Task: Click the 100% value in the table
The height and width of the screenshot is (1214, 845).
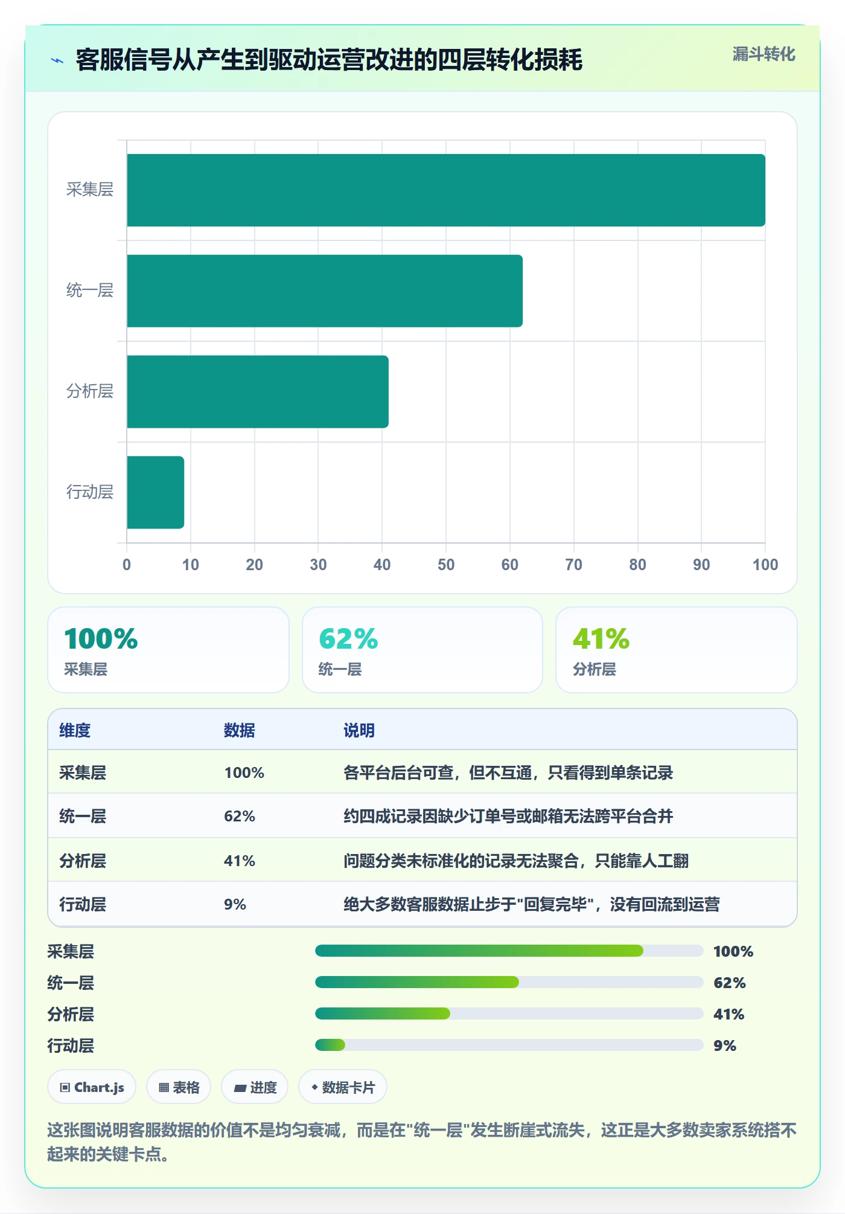Action: [x=244, y=772]
